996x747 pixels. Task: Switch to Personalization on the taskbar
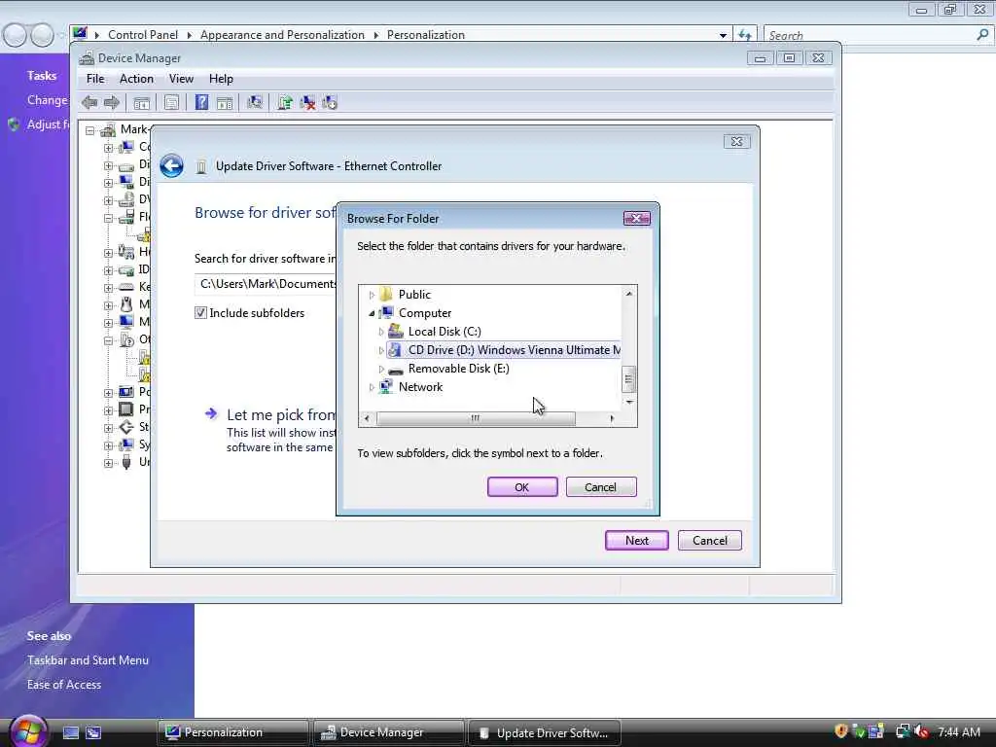pos(233,732)
